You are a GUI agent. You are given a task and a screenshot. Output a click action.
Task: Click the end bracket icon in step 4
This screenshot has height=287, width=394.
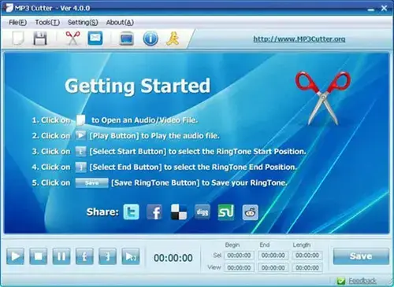tap(80, 167)
